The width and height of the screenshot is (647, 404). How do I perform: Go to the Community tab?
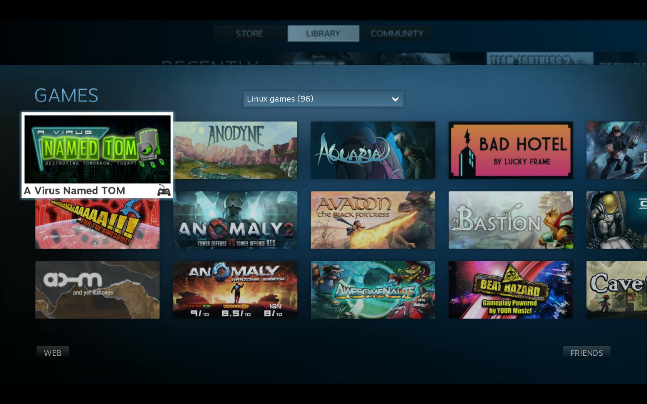coord(397,33)
